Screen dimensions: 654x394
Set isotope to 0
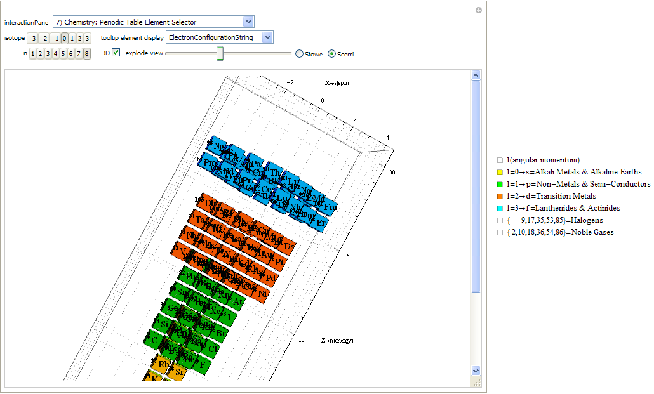coord(65,38)
